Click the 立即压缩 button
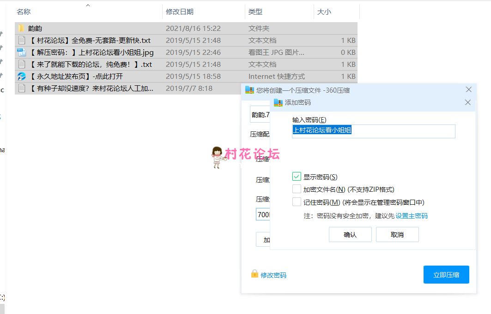Viewport: 491px width, 314px height. 446,275
